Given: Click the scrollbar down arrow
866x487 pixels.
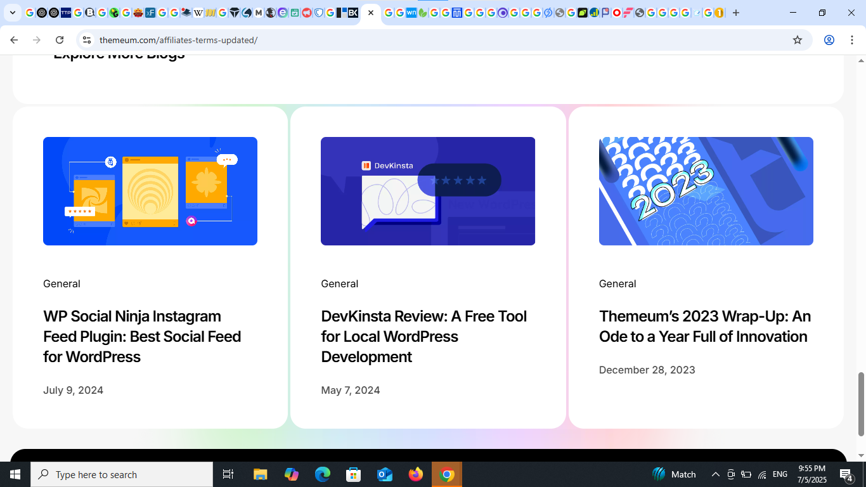Looking at the screenshot, I should pos(861,456).
